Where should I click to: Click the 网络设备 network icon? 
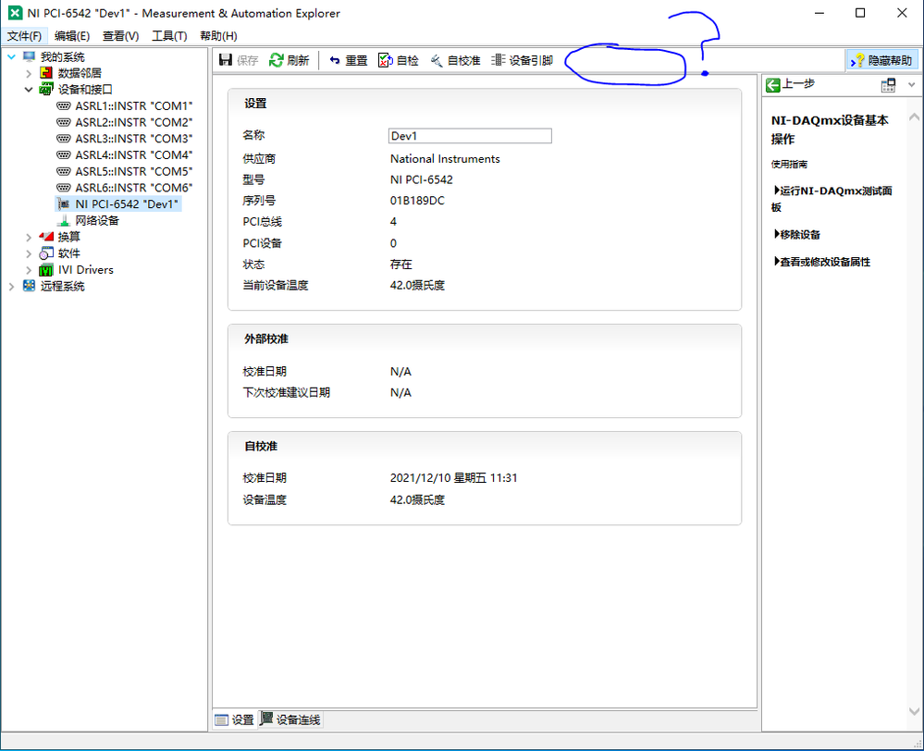pos(64,220)
